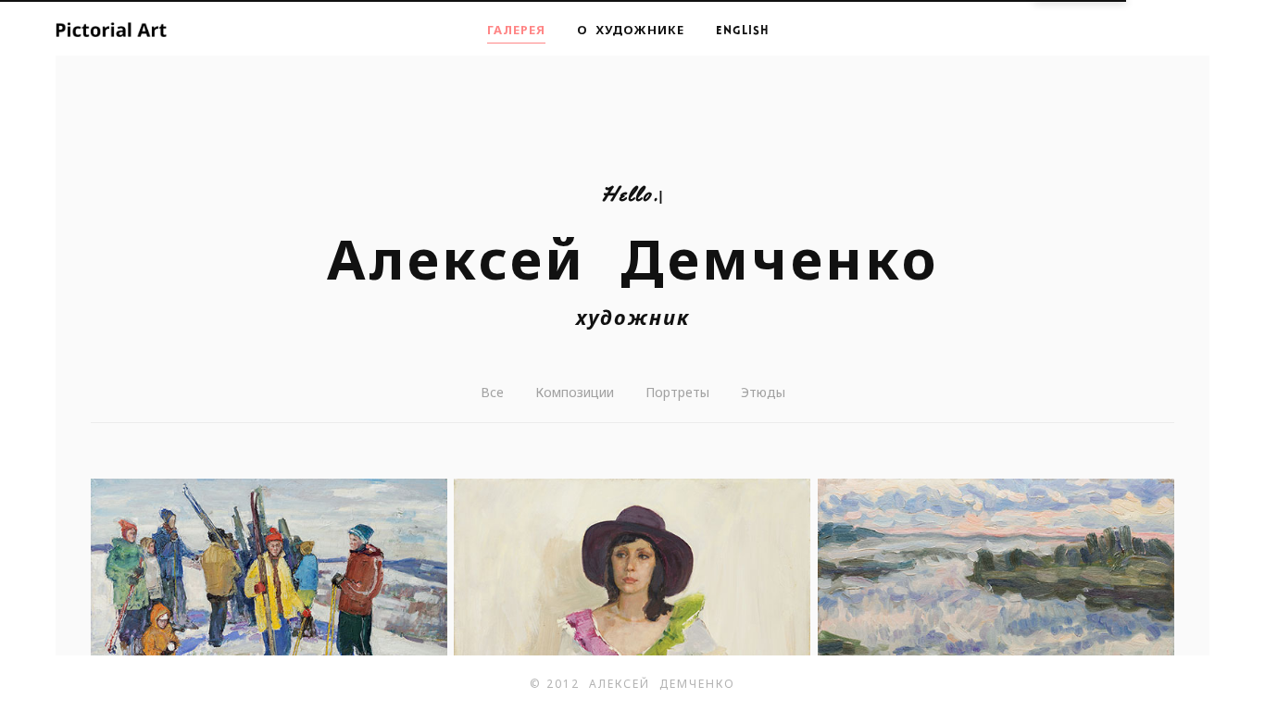Go to the О ХУДОЖНИКЕ page
1265x711 pixels.
tap(631, 31)
